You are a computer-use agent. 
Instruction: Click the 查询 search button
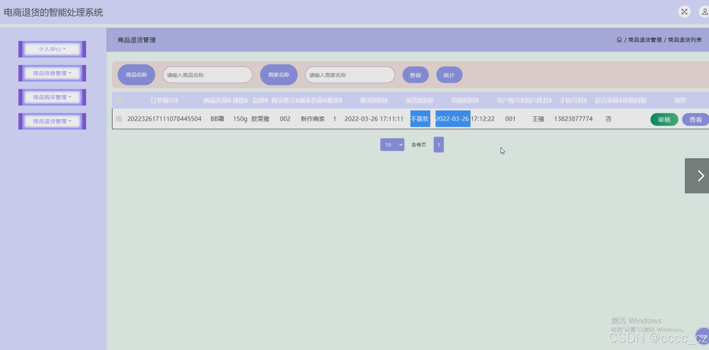click(x=415, y=75)
